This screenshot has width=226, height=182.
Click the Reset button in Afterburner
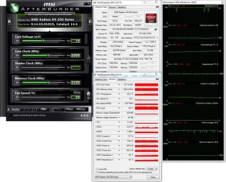(x=70, y=110)
